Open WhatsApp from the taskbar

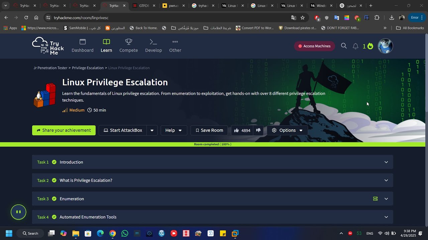(x=125, y=233)
